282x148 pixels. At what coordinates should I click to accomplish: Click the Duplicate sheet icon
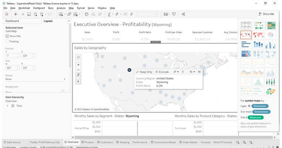[x=69, y=14]
